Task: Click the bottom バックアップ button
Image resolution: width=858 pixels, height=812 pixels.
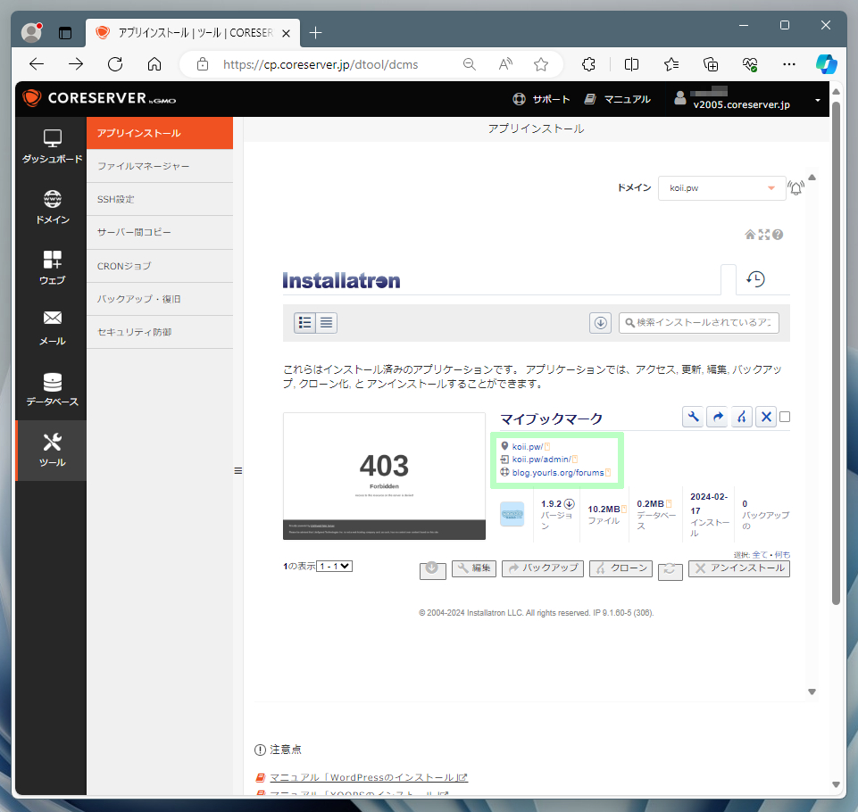Action: (543, 568)
